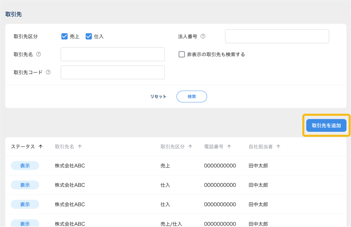Focus the 法人番号 input field
351x227 pixels.
[277, 36]
